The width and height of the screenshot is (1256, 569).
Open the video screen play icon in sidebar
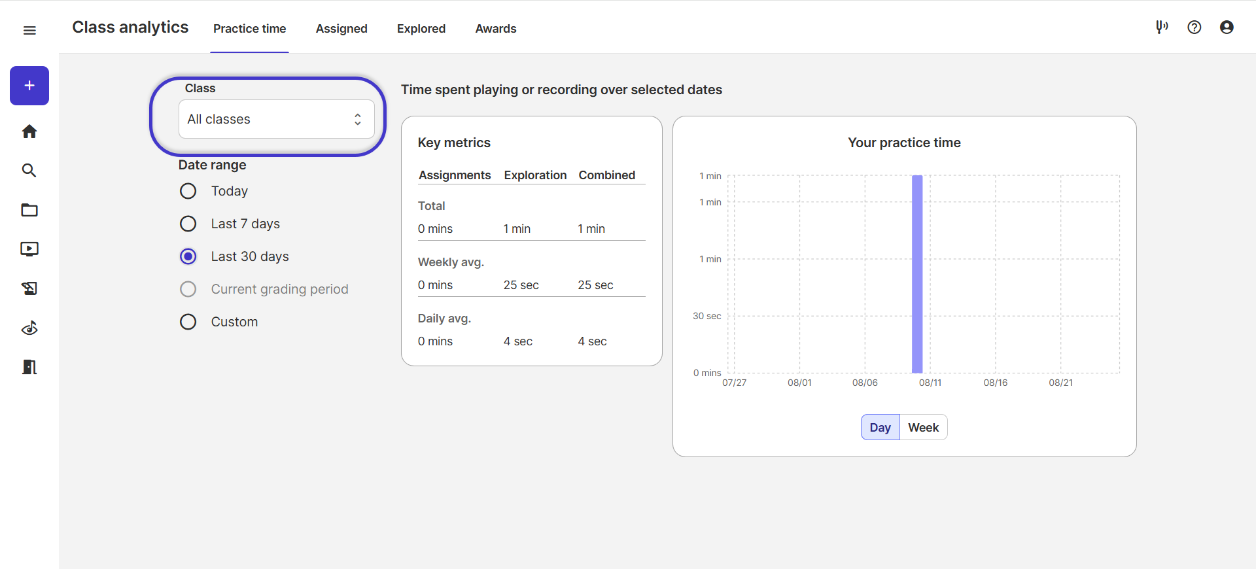(29, 249)
